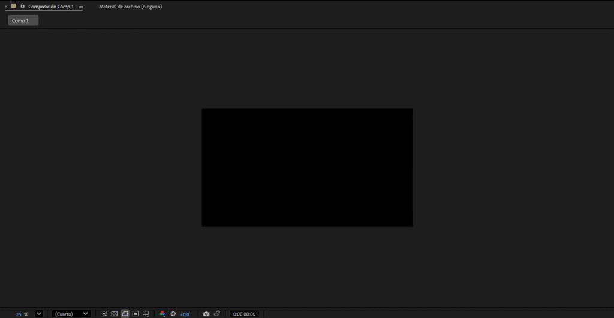This screenshot has width=614, height=318.
Task: Close the Composición Comp 1 panel
Action: 6,7
